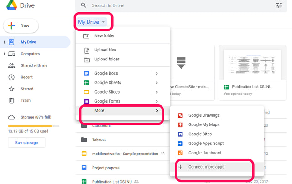
Task: Choose Google Sites from submenu
Action: [x=217, y=134]
